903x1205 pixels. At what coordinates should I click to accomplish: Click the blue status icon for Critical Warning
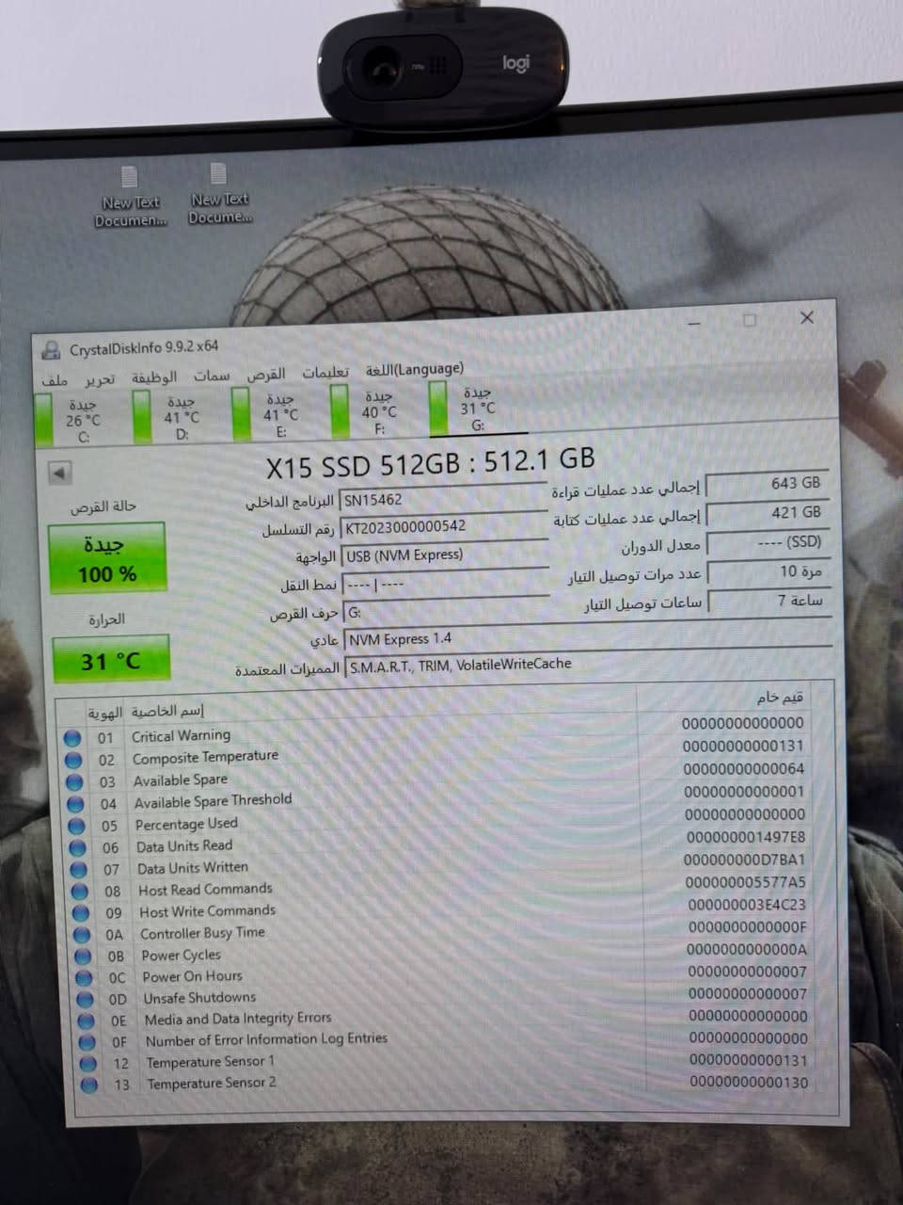point(72,738)
